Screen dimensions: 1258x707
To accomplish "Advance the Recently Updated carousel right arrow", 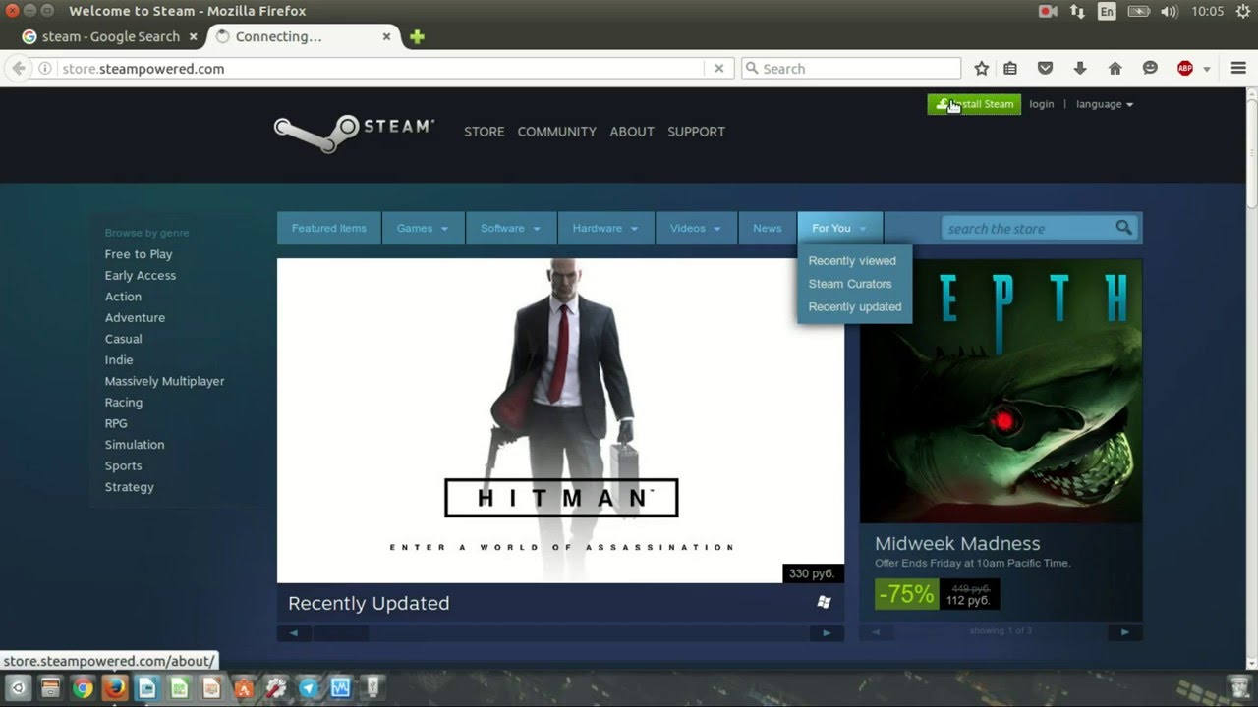I will pos(827,633).
